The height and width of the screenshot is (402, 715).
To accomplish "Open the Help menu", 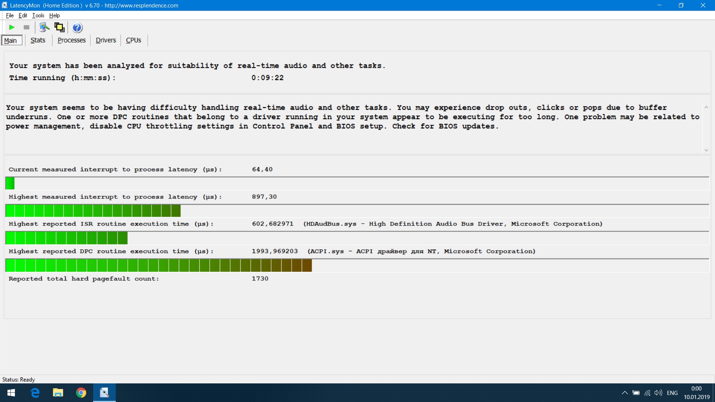I will pos(54,15).
